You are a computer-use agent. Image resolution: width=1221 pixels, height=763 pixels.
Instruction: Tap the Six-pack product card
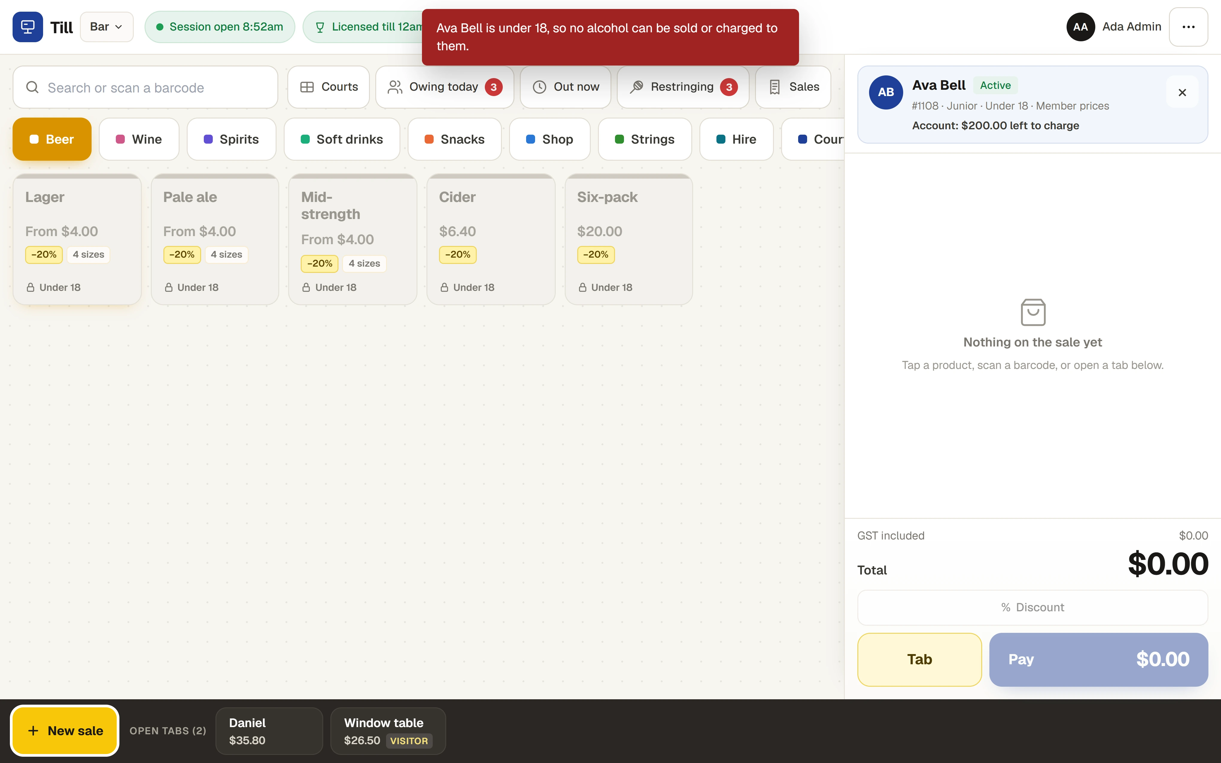(629, 239)
